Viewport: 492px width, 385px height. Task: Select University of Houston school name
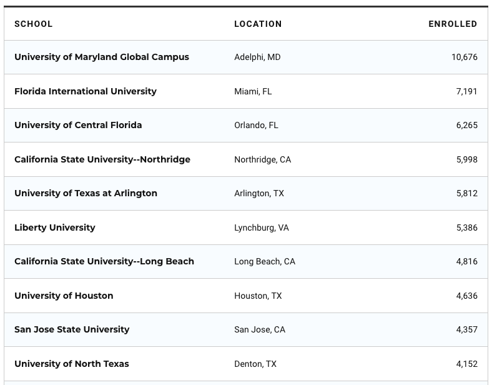pos(64,296)
